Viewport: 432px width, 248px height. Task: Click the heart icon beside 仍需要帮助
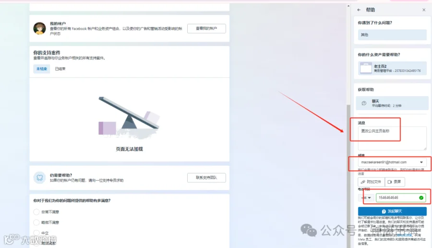click(40, 178)
